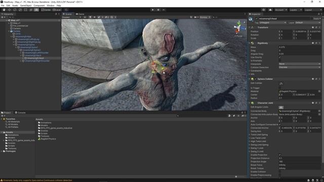The width and height of the screenshot is (324, 182).
Task: Open the File menu
Action: (x=3, y=6)
